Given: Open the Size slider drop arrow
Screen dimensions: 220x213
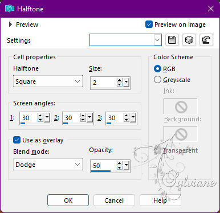Looking at the screenshot, I should [127, 83].
